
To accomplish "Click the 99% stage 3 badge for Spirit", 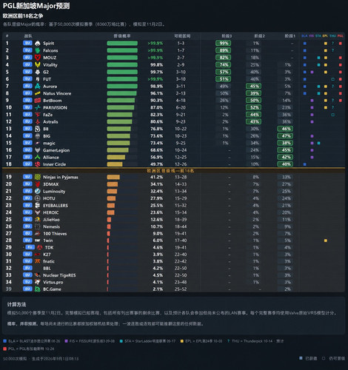I will pyautogui.click(x=224, y=44).
